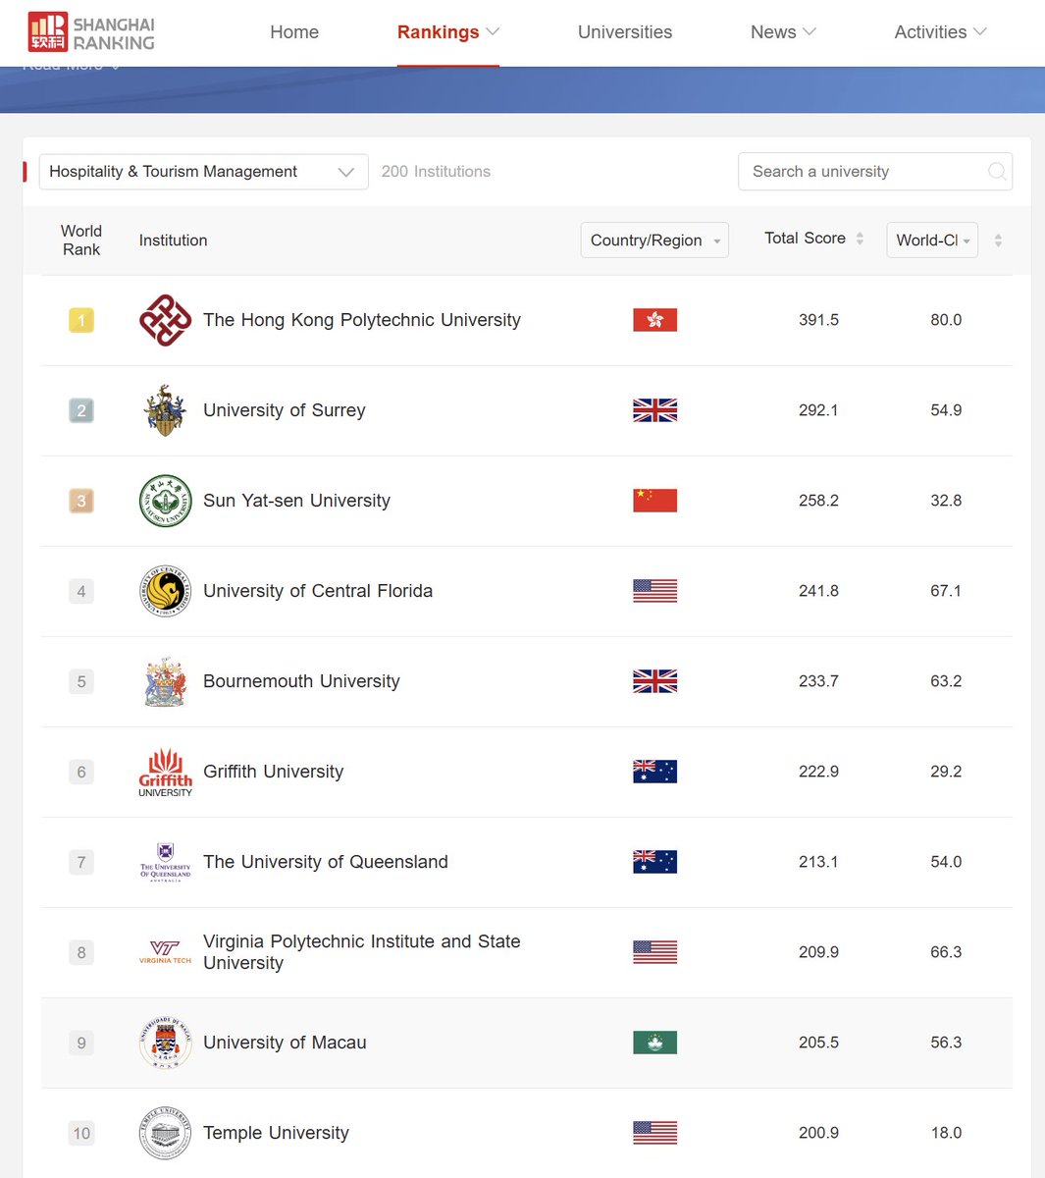Open Hospitality & Tourism Management subject dropdown
The height and width of the screenshot is (1178, 1045).
click(x=203, y=172)
